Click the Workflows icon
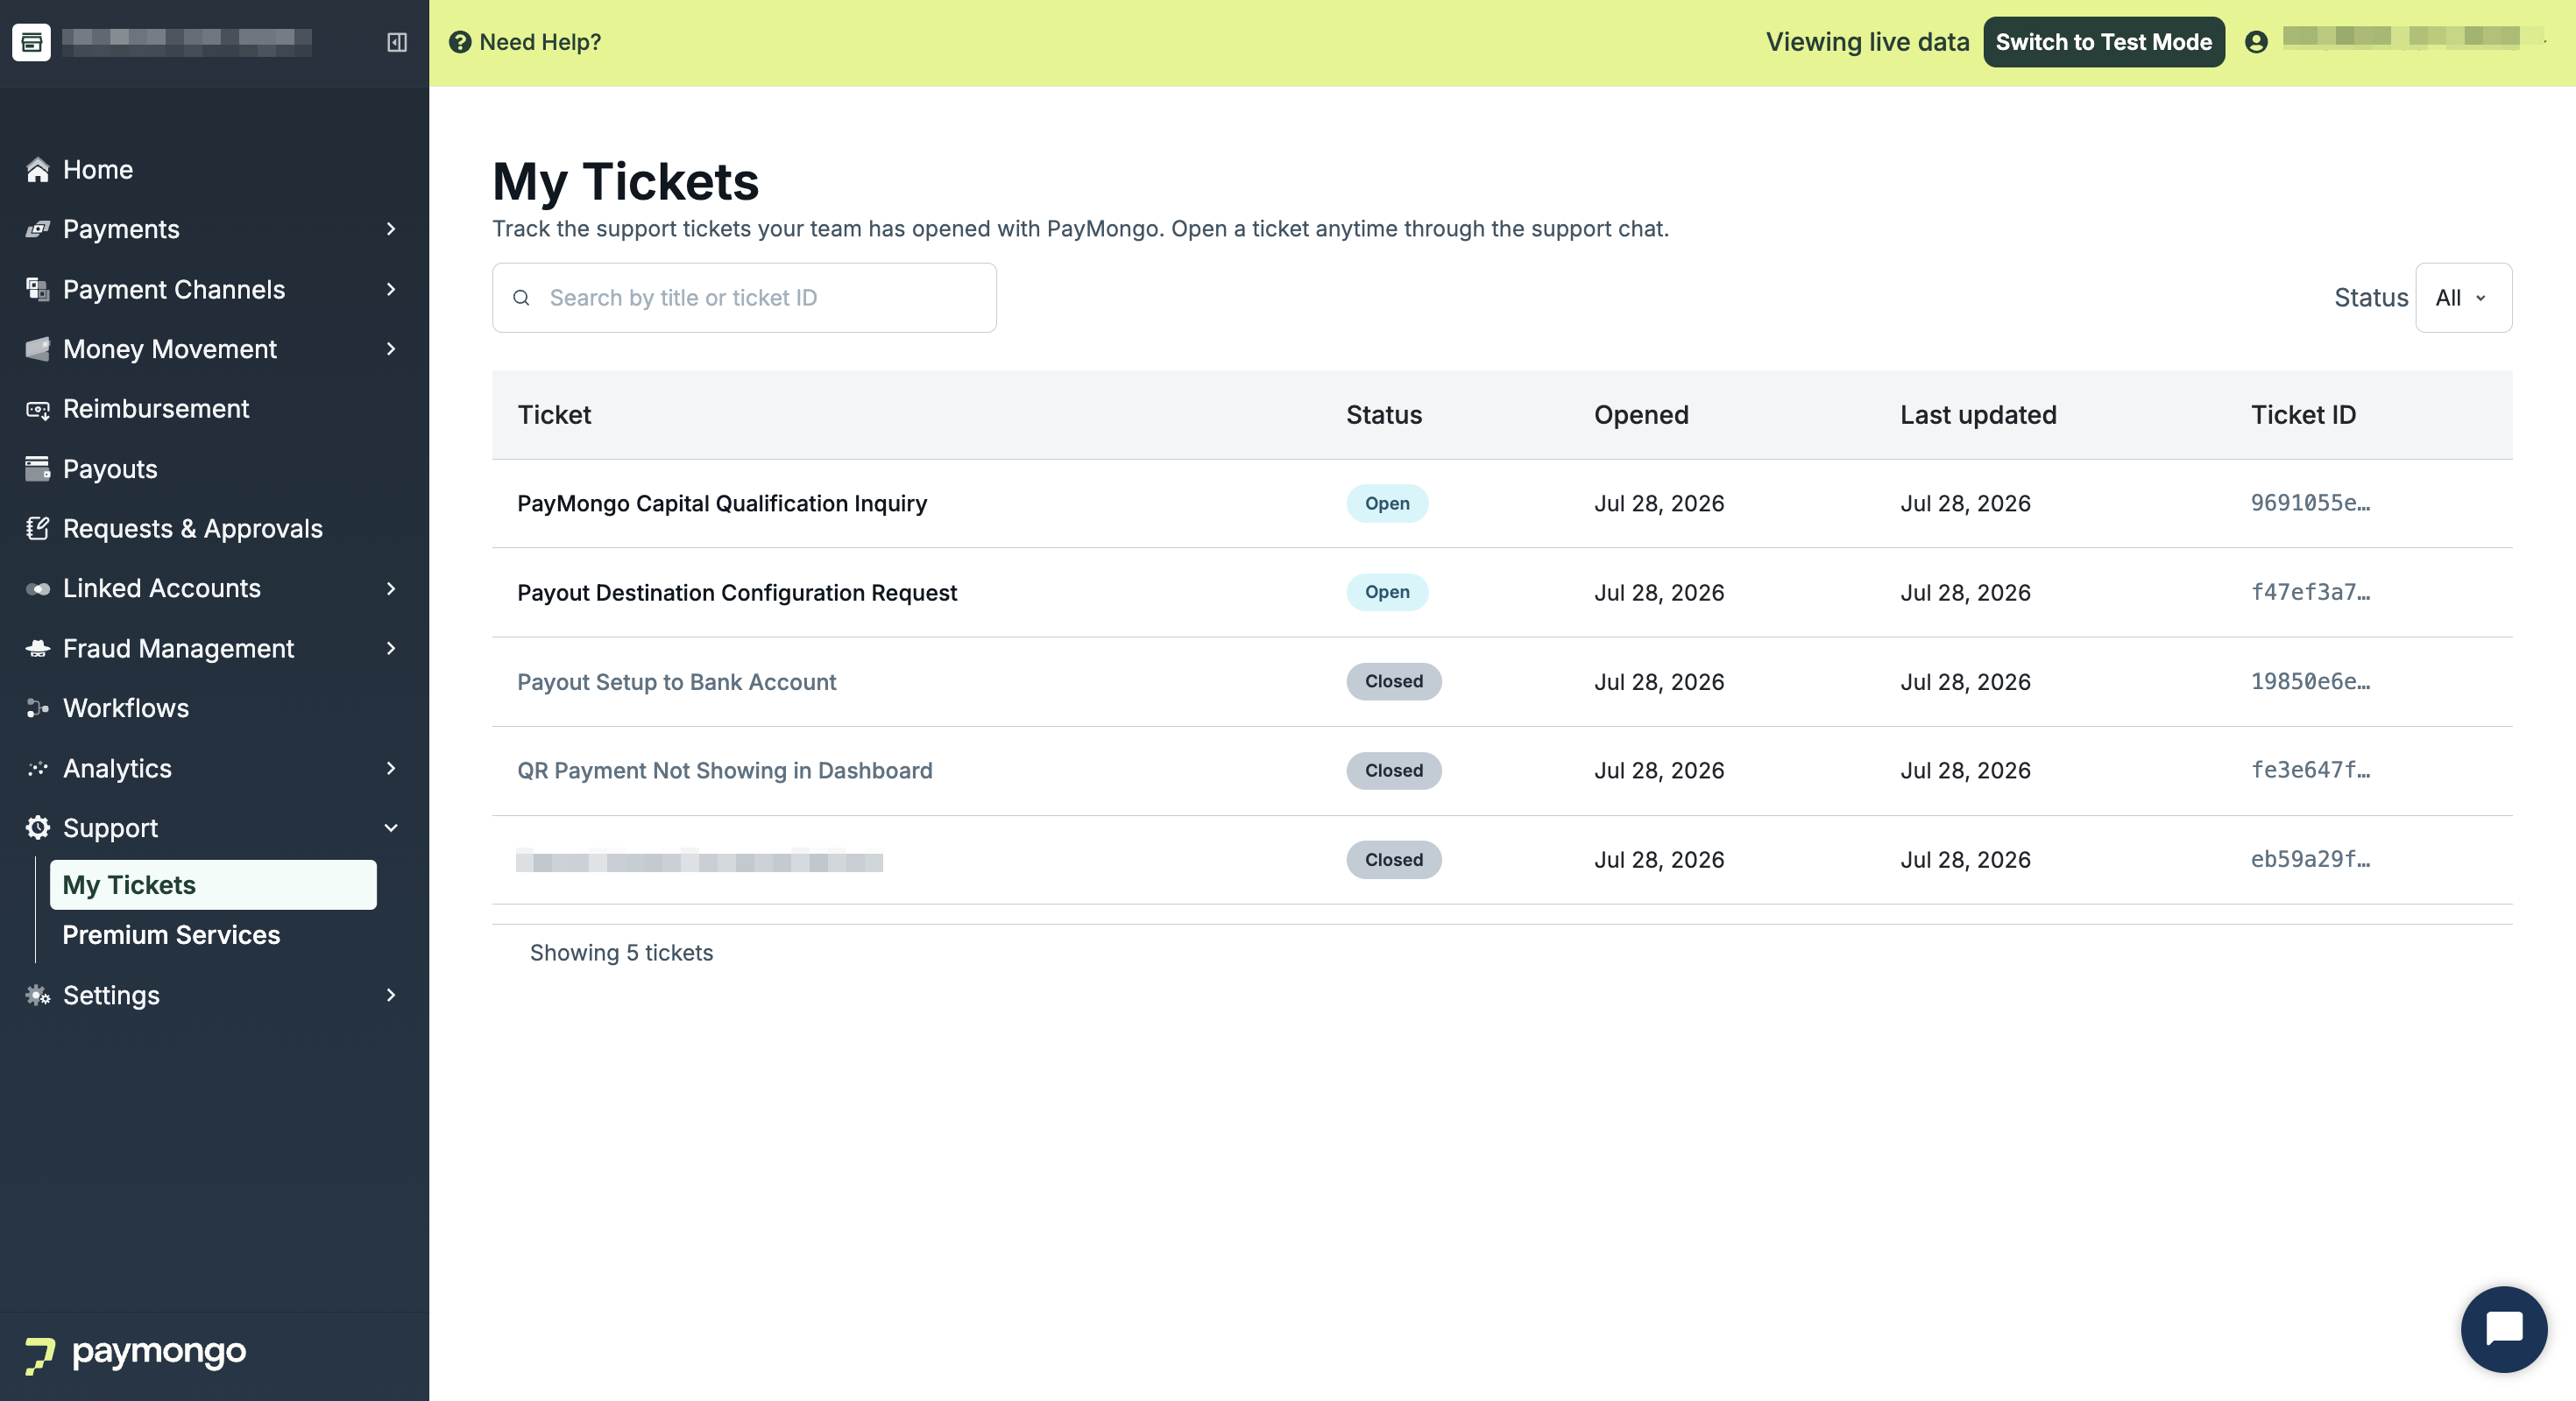The height and width of the screenshot is (1401, 2576). [x=38, y=708]
